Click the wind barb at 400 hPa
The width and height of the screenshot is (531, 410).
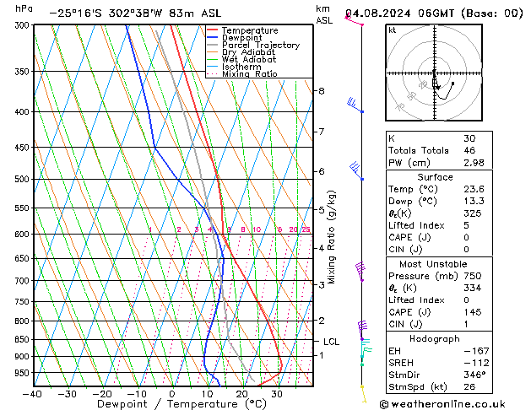[x=355, y=105]
